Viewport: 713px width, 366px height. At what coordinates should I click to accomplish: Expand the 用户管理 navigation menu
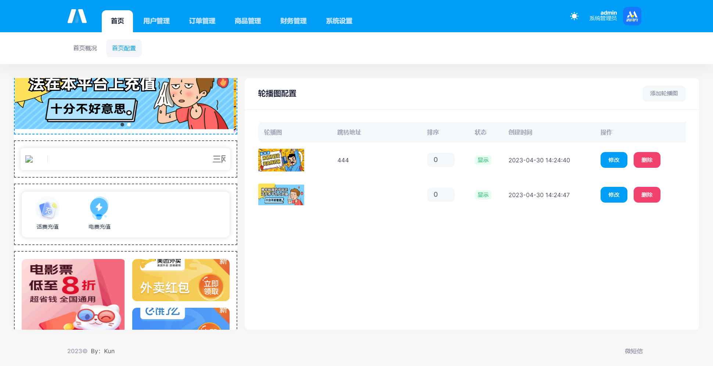156,21
